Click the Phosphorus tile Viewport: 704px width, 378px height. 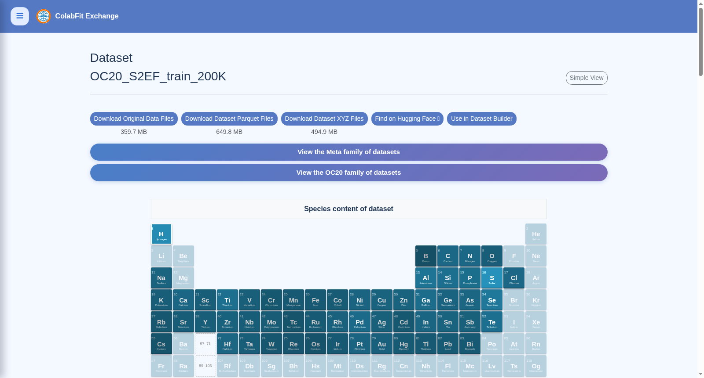pyautogui.click(x=470, y=278)
